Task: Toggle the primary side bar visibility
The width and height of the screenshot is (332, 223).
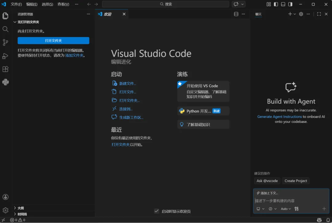Action: (276, 4)
